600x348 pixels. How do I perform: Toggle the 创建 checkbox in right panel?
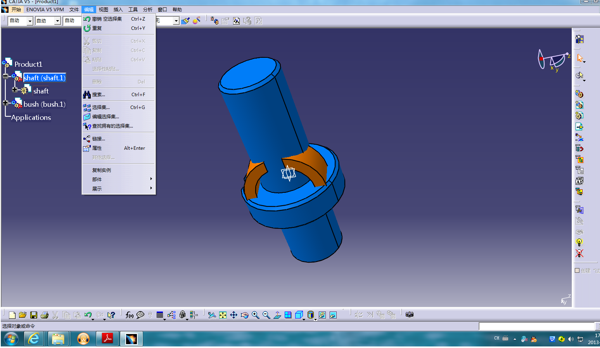click(577, 270)
